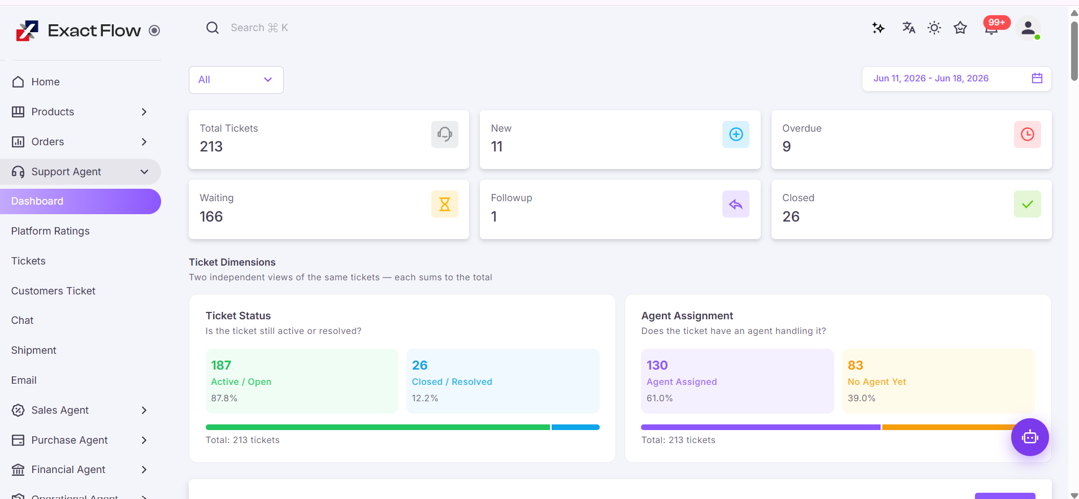This screenshot has height=499, width=1079.
Task: Toggle light/dark theme sun icon
Action: (x=934, y=28)
